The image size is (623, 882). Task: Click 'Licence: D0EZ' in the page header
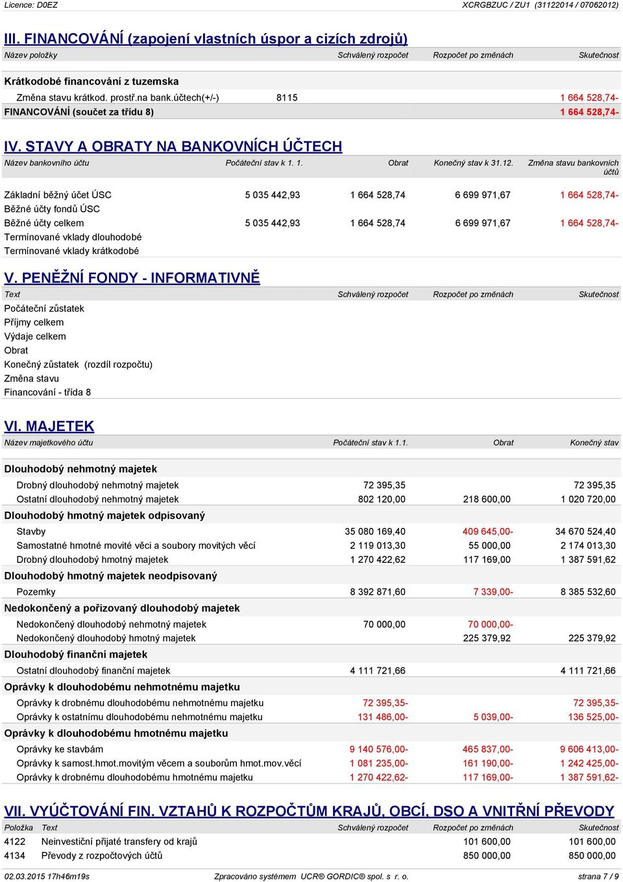tap(31, 5)
